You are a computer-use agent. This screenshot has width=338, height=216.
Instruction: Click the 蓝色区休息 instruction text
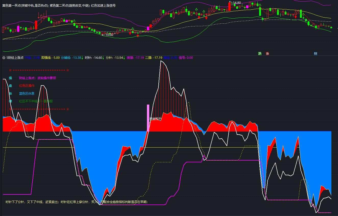(27, 93)
